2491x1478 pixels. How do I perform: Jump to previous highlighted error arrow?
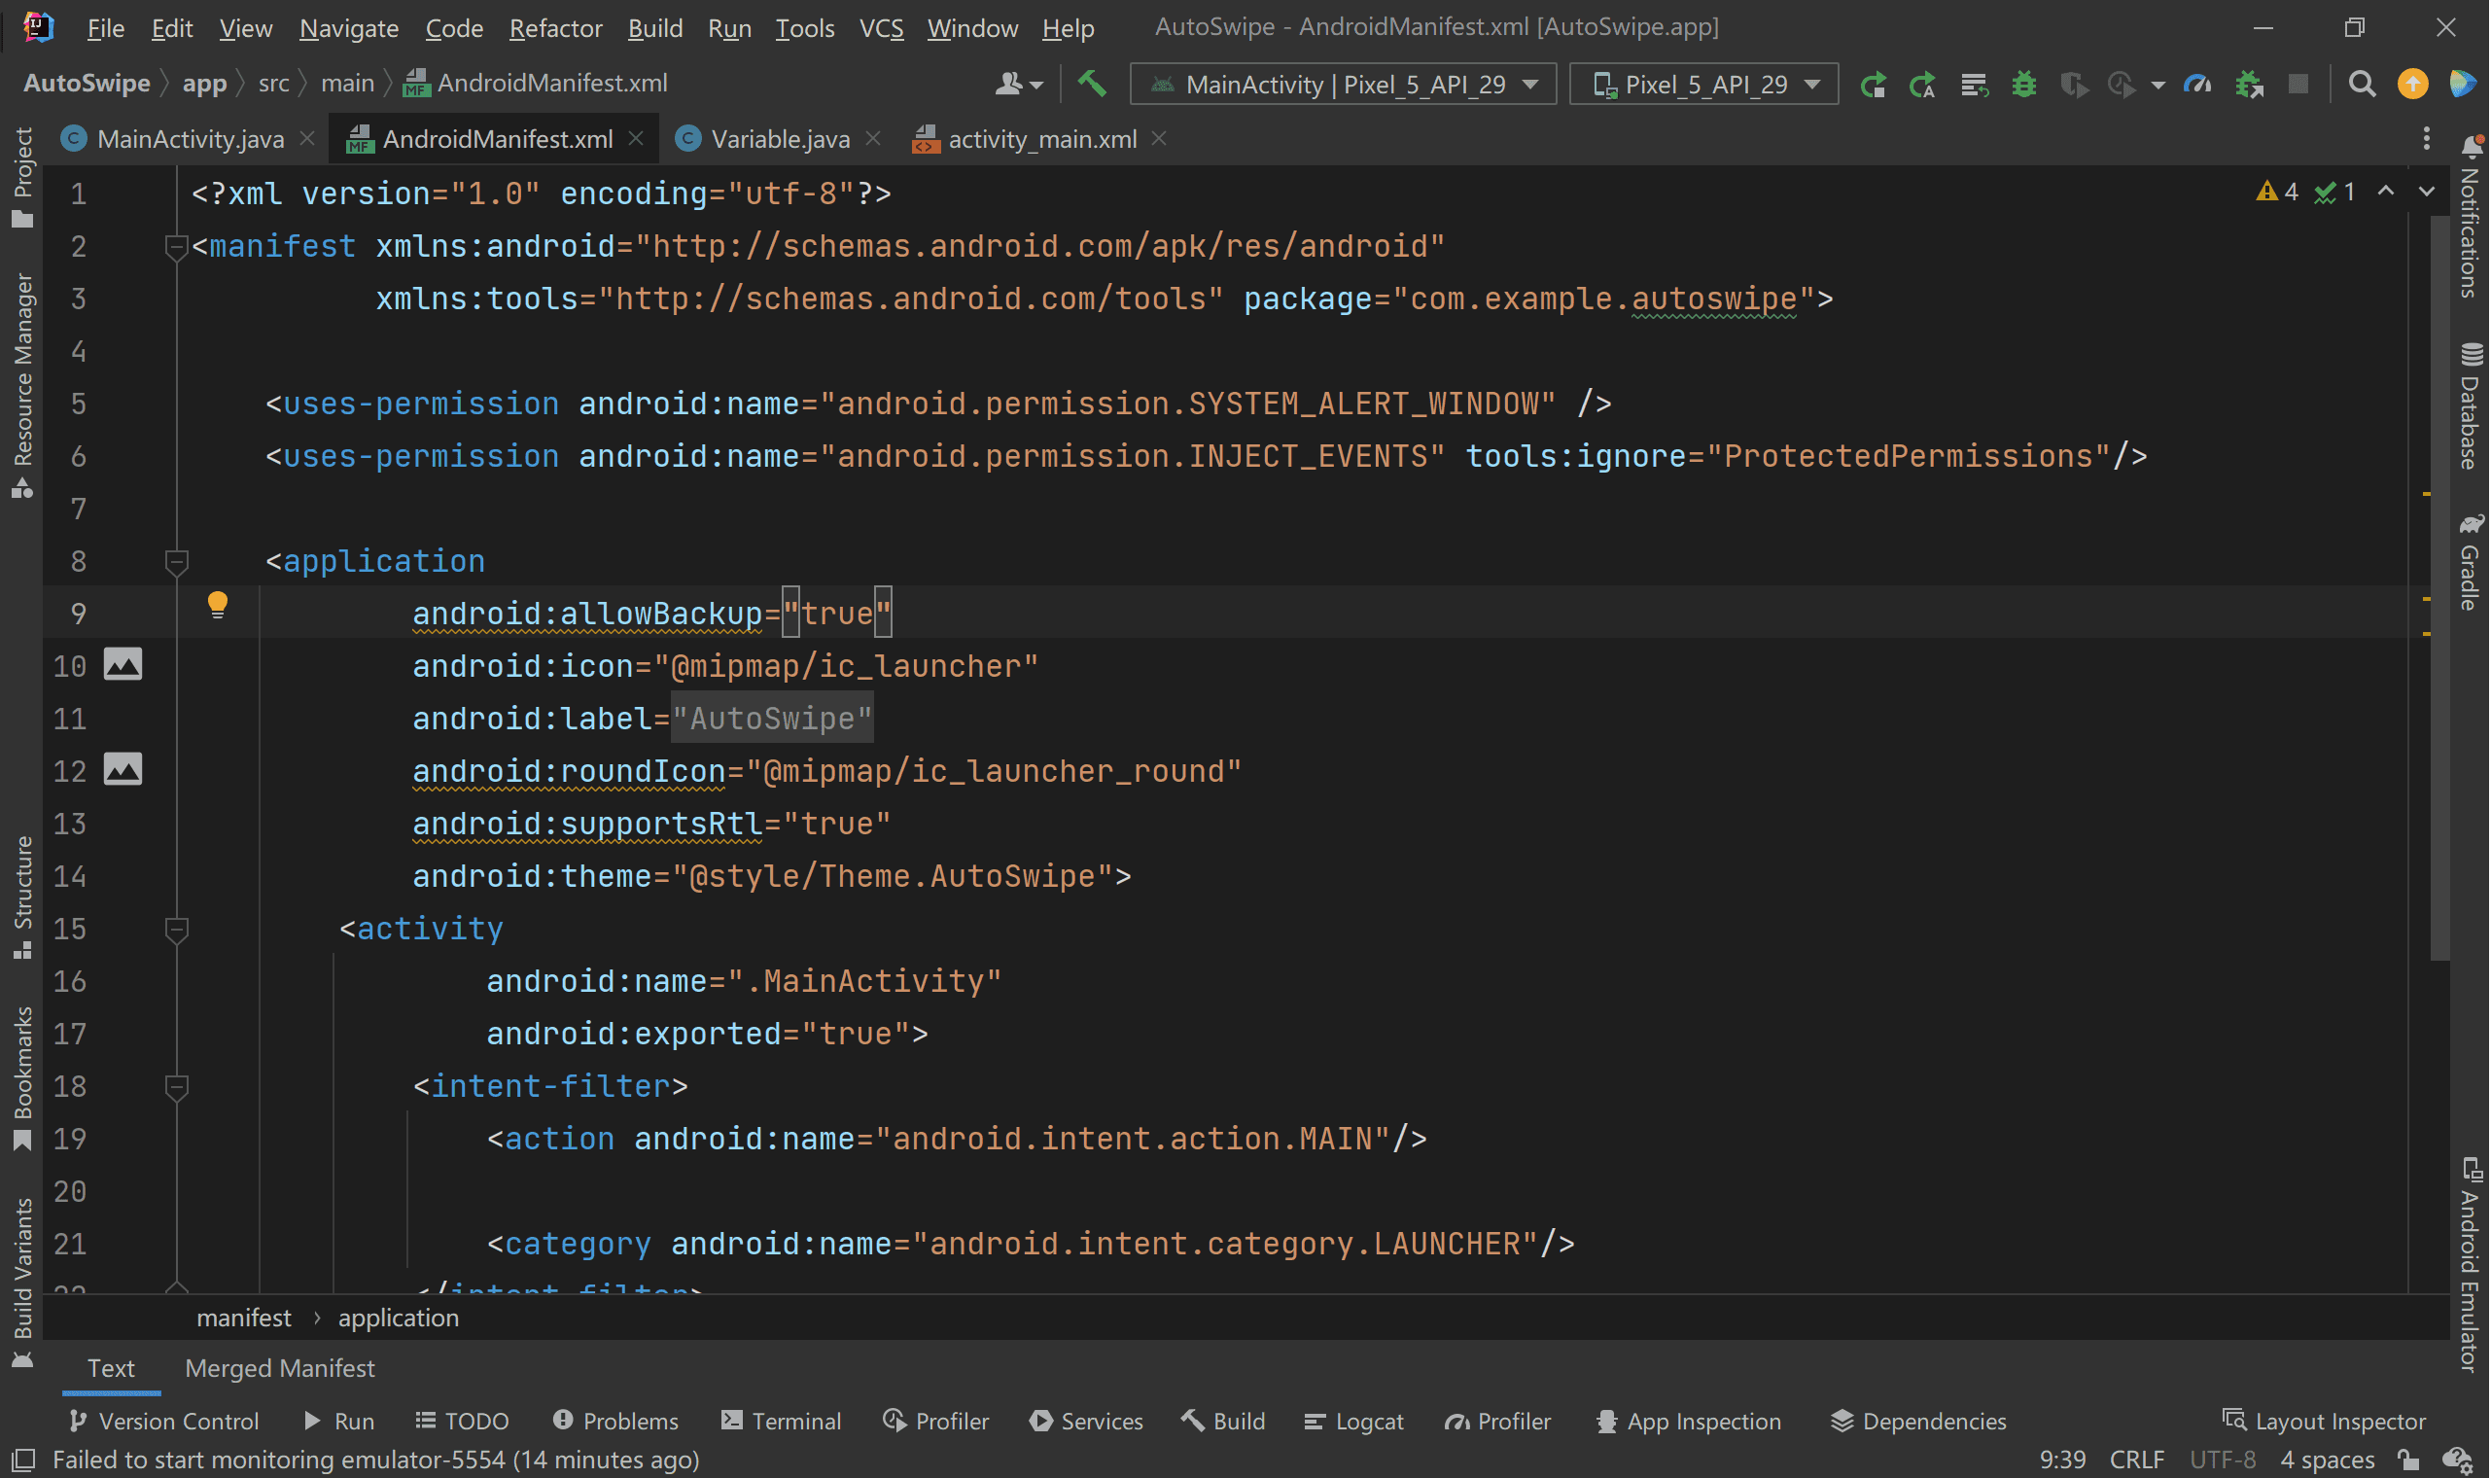point(2386,192)
